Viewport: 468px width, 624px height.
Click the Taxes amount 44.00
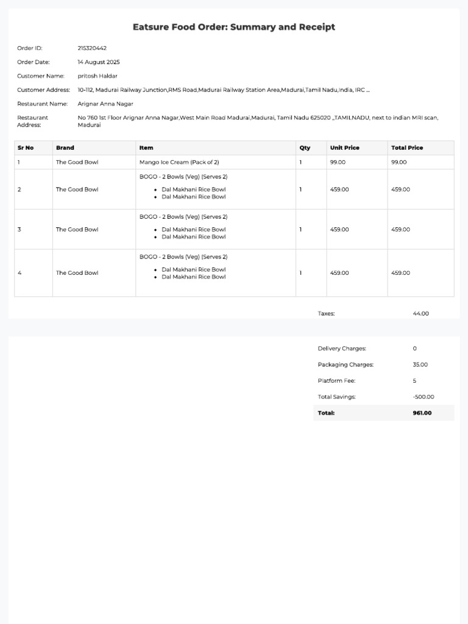[420, 314]
